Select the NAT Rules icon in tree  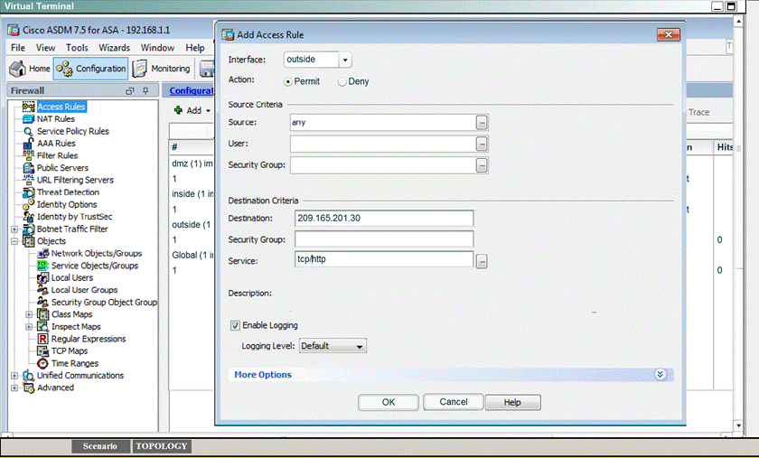click(28, 119)
